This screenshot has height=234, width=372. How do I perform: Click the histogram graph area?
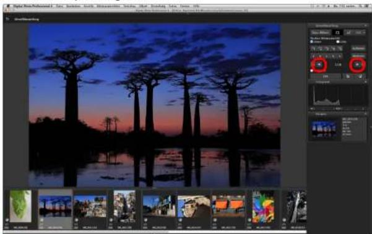338,96
